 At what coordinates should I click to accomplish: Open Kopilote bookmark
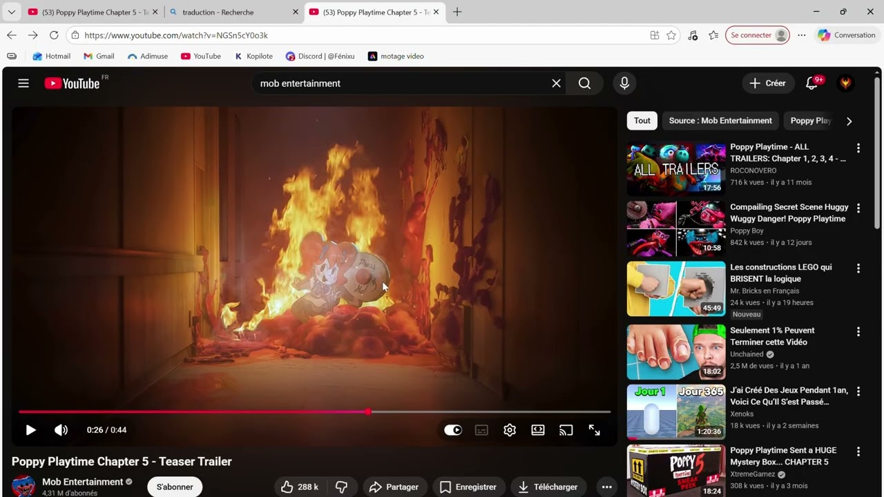click(x=253, y=56)
